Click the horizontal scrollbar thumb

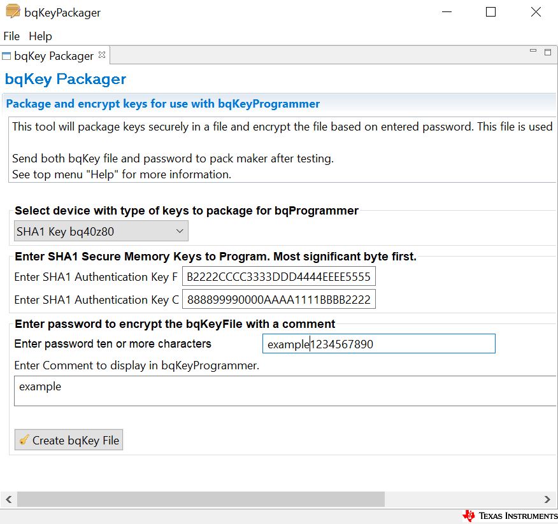201,499
